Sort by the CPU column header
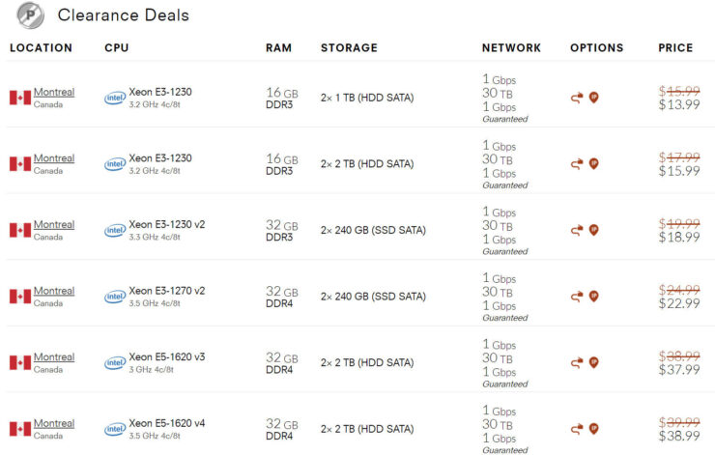 117,48
